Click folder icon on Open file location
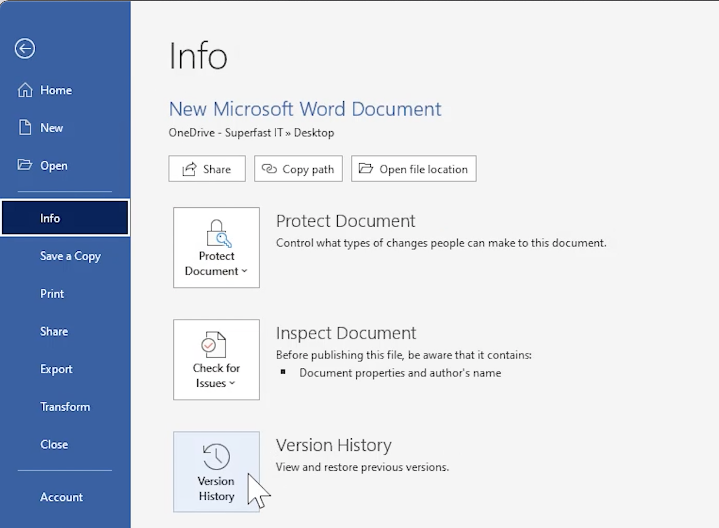719x528 pixels. coord(366,168)
